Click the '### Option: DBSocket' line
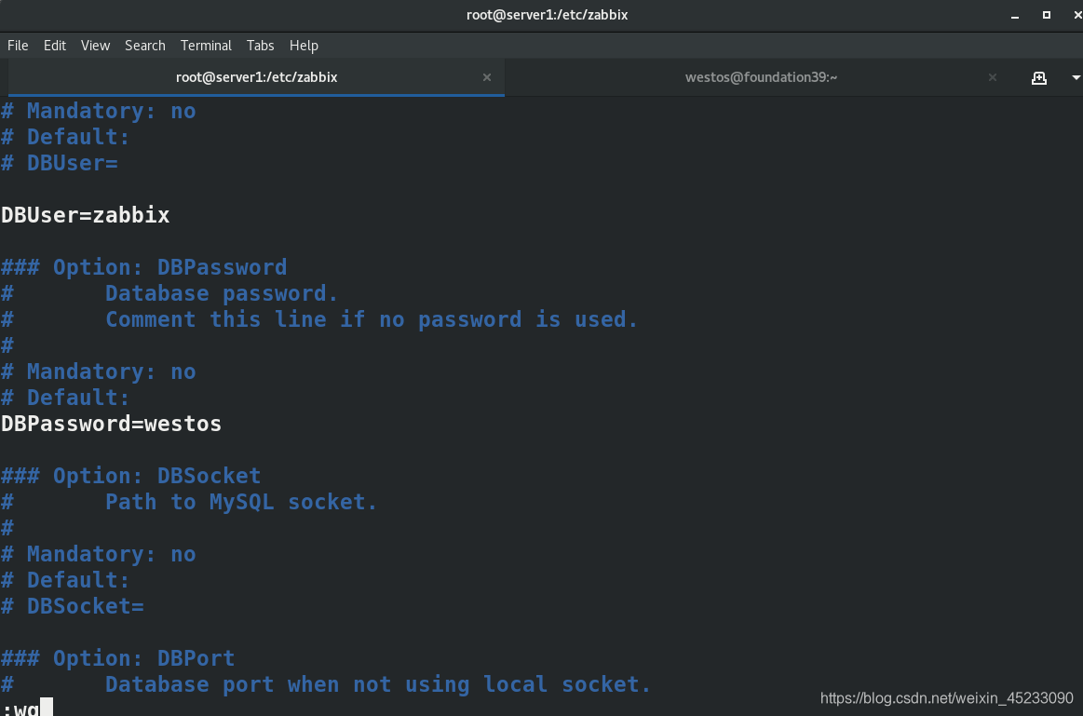 click(x=130, y=477)
